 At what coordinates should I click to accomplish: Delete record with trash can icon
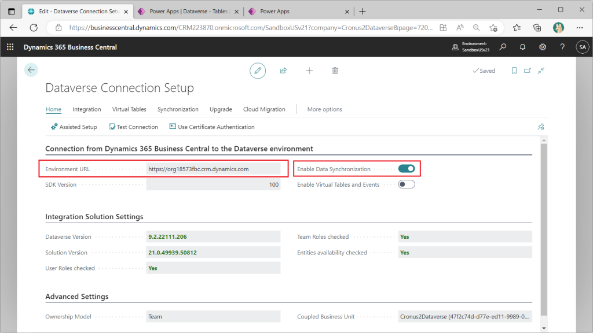pyautogui.click(x=335, y=71)
